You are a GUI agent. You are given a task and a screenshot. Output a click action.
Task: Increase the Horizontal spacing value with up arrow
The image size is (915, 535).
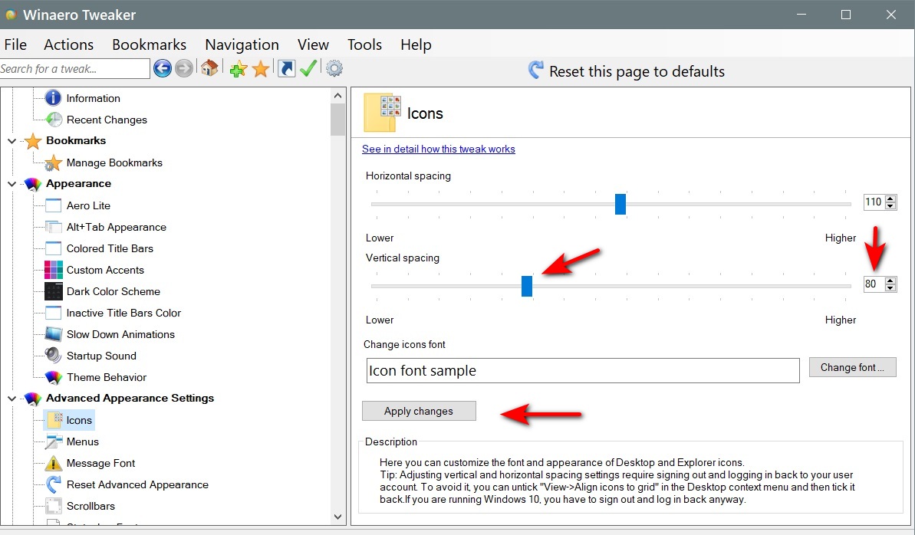point(890,199)
